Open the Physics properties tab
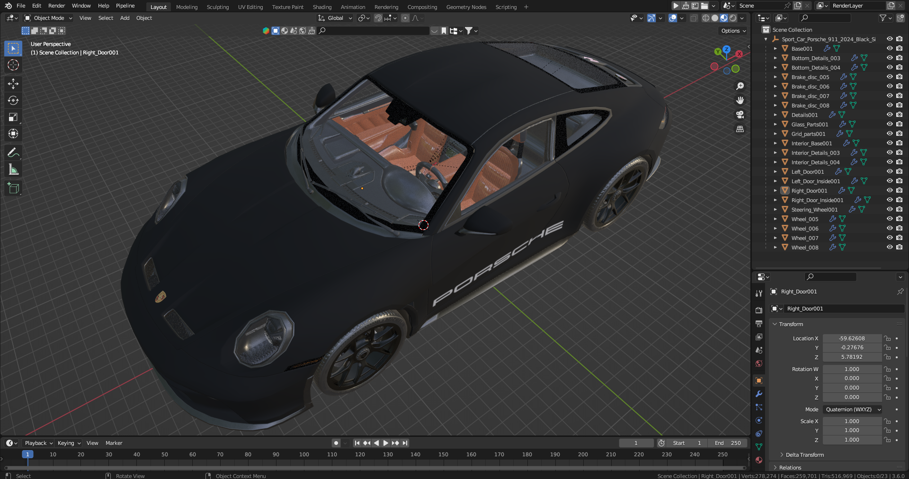Viewport: 909px width, 479px height. 759,420
